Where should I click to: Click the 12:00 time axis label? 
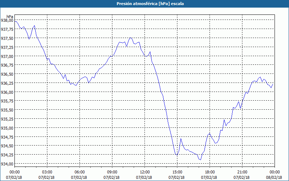tap(145, 172)
